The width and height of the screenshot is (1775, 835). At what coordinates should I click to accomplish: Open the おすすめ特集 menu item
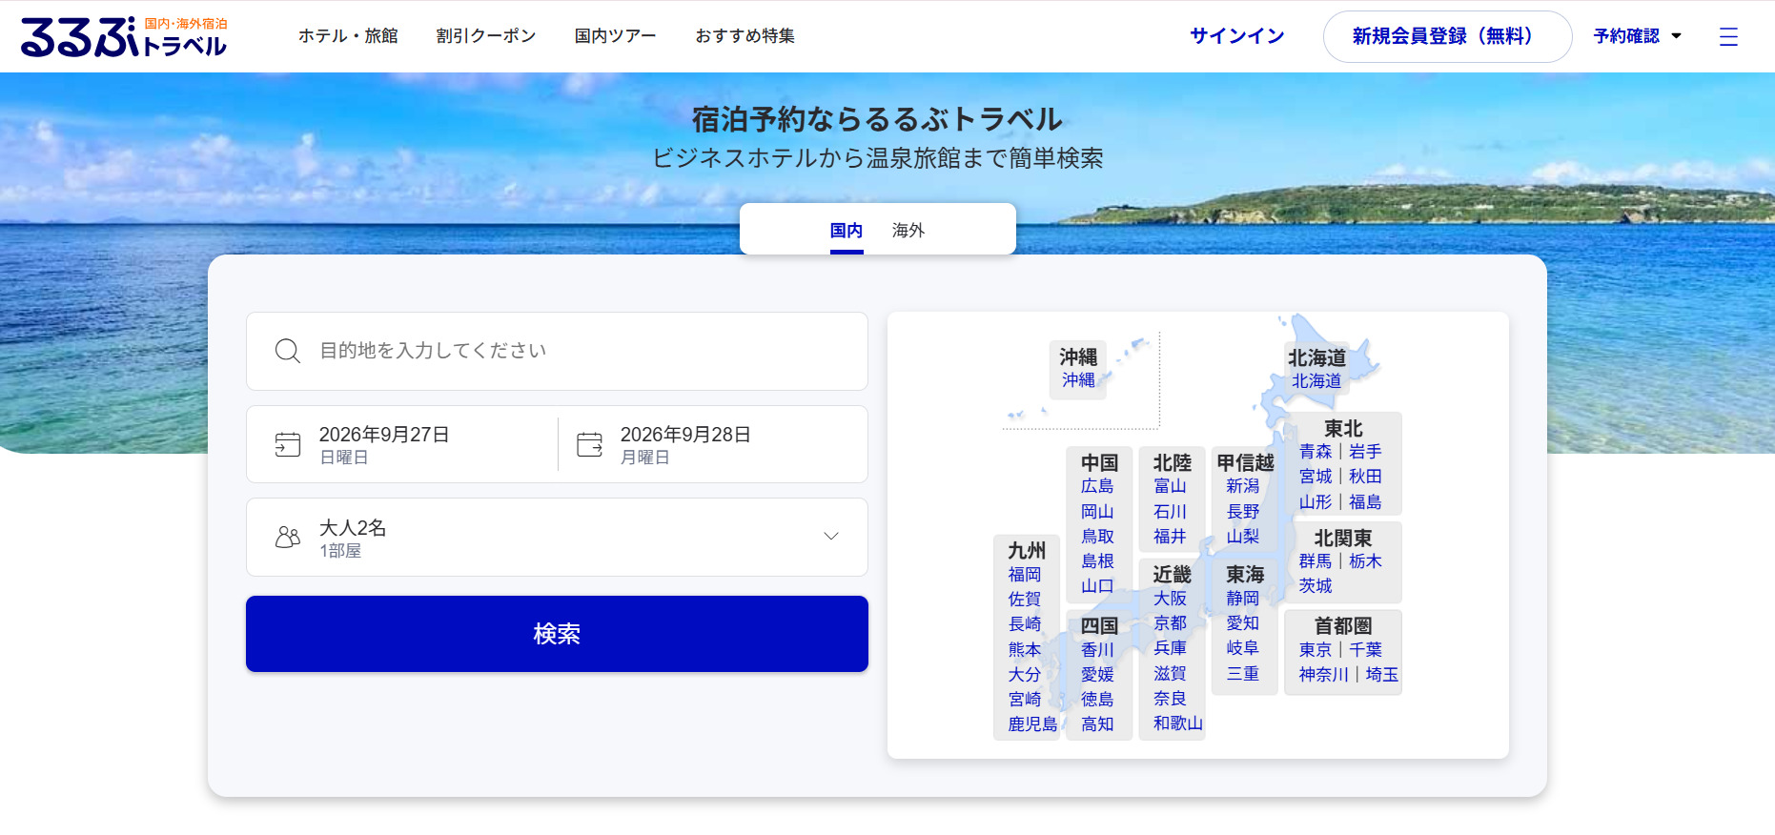coord(745,36)
